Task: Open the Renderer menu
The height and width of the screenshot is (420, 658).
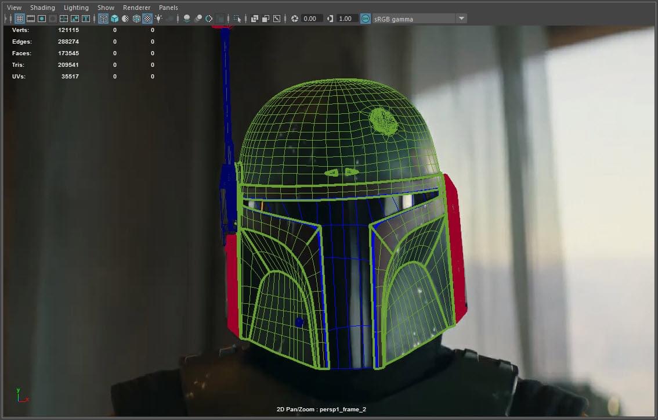Action: pos(136,8)
